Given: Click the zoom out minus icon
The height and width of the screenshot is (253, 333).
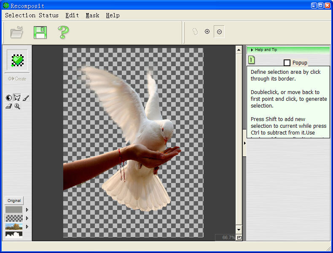Looking at the screenshot, I should [x=219, y=32].
